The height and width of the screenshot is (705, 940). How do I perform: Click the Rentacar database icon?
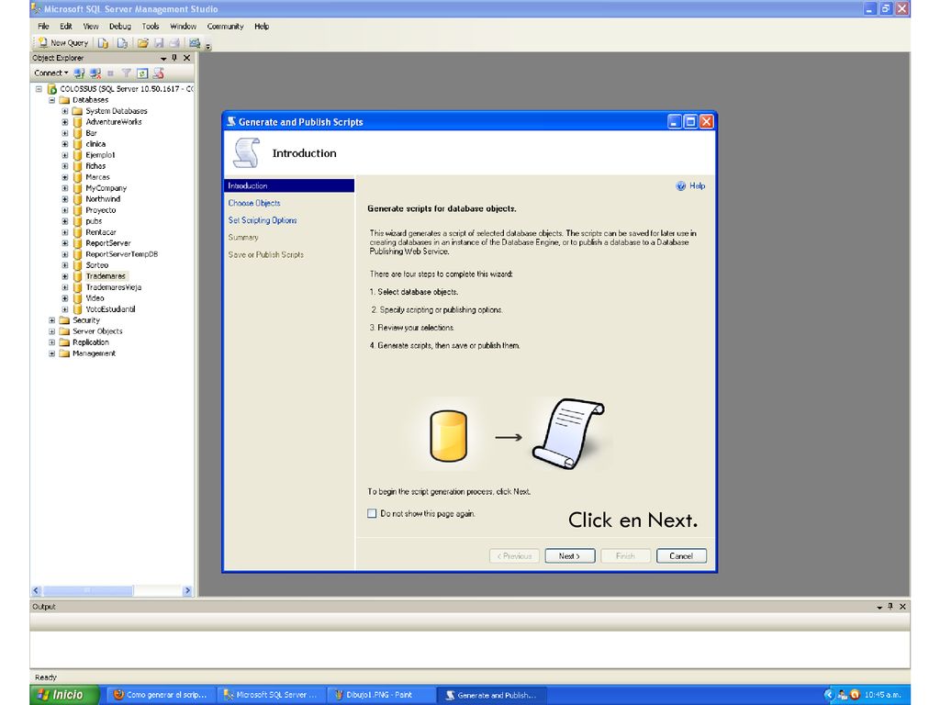pos(77,232)
